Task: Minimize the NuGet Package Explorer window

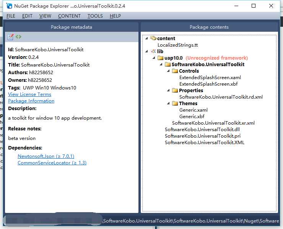Action: [236, 6]
